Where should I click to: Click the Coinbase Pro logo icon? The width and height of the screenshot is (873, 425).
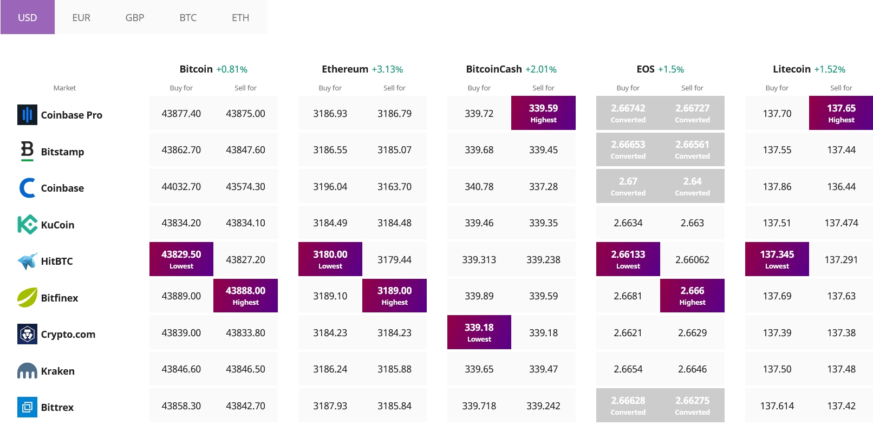pyautogui.click(x=27, y=115)
